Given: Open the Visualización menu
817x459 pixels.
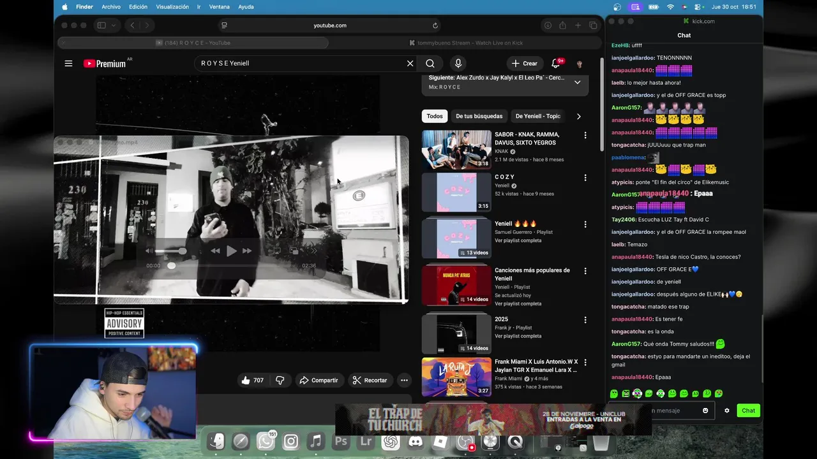Looking at the screenshot, I should (x=172, y=7).
